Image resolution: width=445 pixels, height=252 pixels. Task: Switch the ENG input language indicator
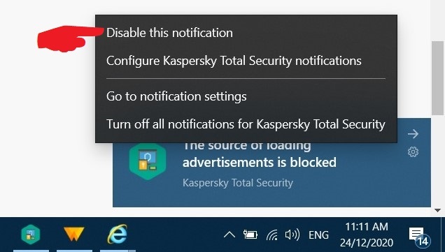point(319,235)
